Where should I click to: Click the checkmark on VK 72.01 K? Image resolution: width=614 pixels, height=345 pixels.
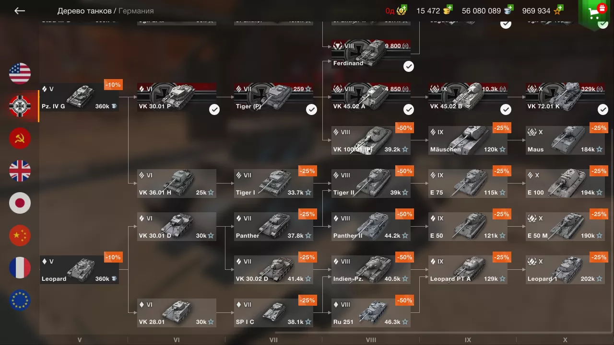[x=603, y=110]
